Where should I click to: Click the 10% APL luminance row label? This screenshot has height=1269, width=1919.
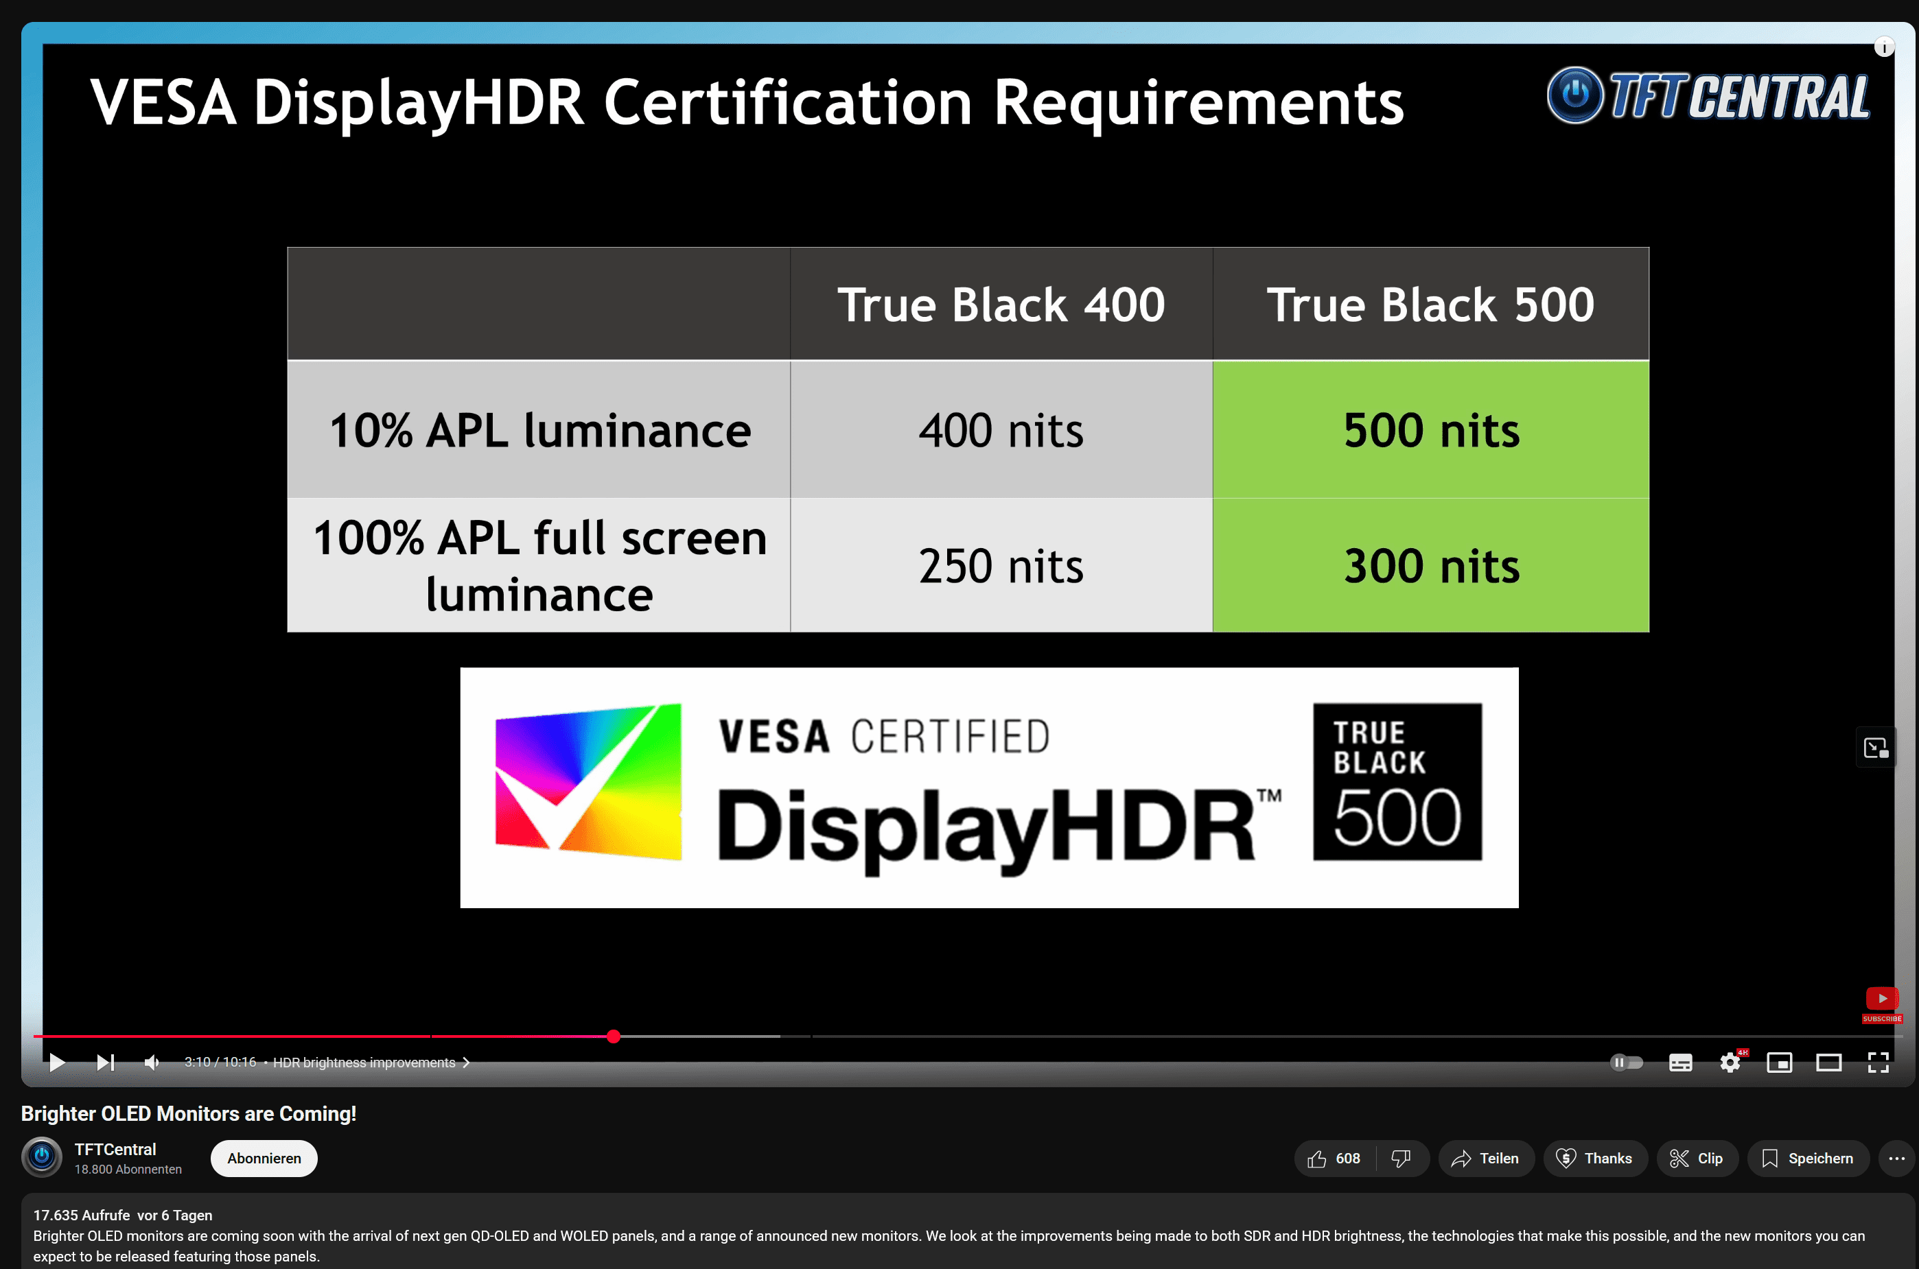(x=539, y=429)
